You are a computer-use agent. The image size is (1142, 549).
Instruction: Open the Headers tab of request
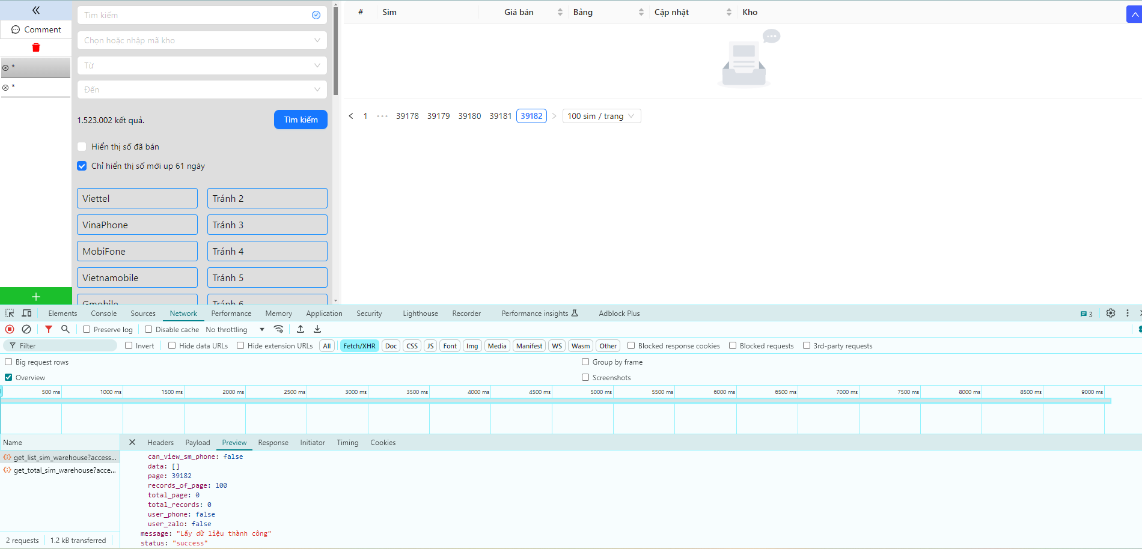click(160, 442)
